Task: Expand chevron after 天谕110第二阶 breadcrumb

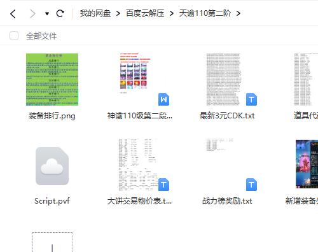Action: tap(238, 13)
